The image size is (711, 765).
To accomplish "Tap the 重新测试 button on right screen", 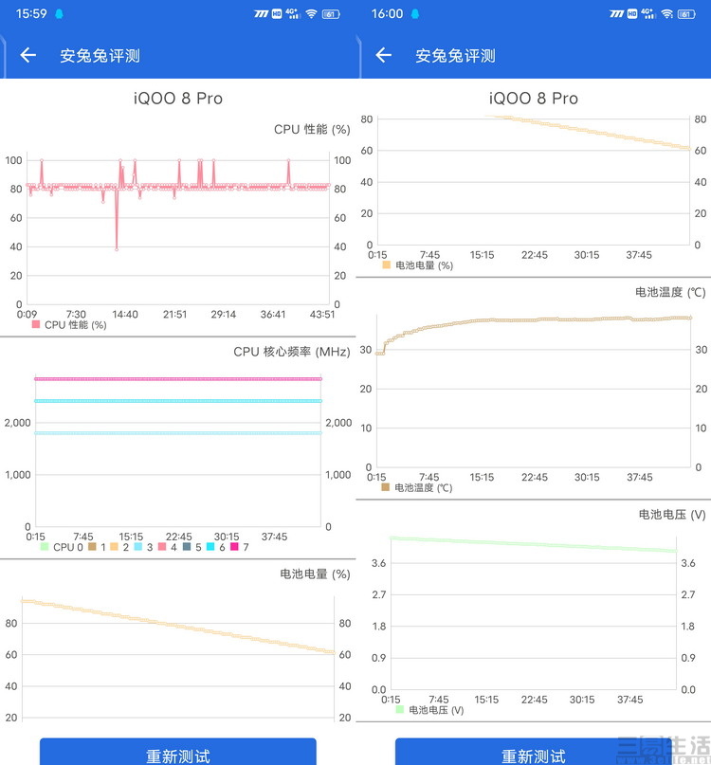I will click(534, 752).
